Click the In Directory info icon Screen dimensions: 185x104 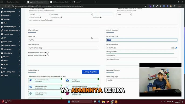tap(101, 17)
